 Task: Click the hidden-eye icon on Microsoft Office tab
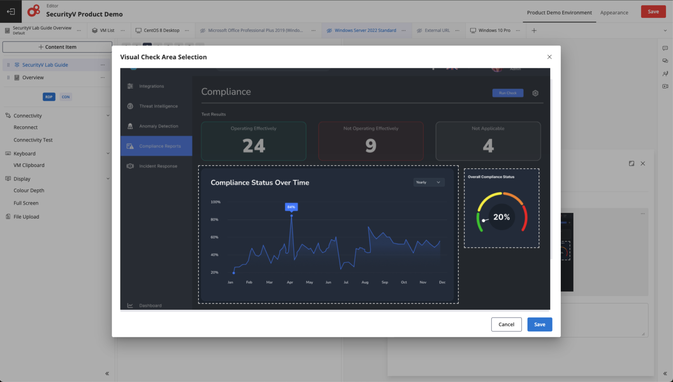[x=203, y=31]
